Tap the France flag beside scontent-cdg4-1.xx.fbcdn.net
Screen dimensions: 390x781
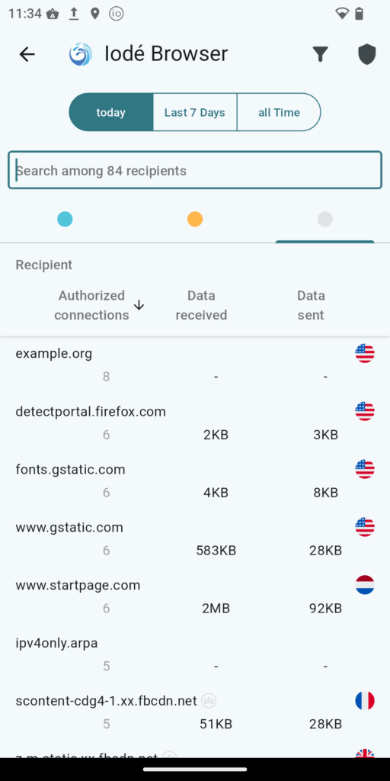point(365,701)
